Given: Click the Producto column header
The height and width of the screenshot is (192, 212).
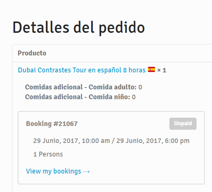Looking at the screenshot, I should [x=32, y=53].
